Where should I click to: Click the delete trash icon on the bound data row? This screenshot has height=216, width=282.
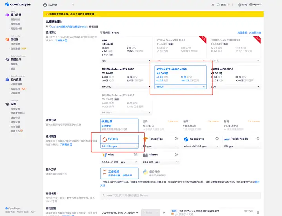[258, 212]
